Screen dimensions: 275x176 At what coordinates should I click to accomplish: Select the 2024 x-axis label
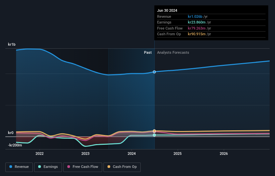132,153
